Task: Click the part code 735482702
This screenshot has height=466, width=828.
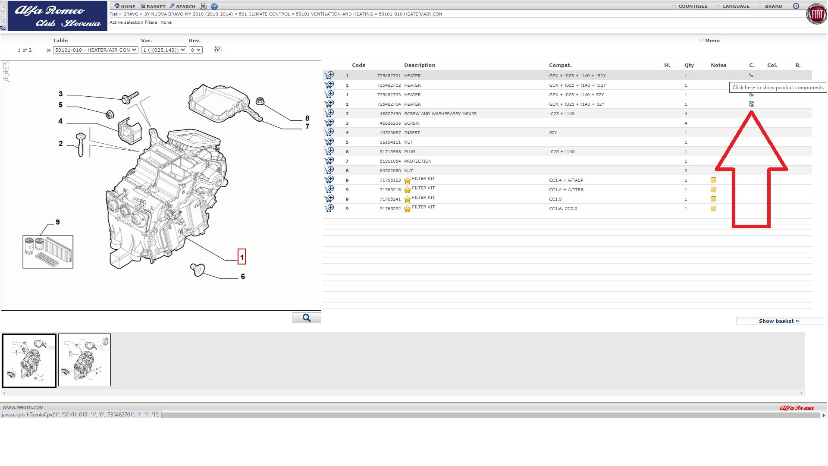Action: (x=389, y=85)
